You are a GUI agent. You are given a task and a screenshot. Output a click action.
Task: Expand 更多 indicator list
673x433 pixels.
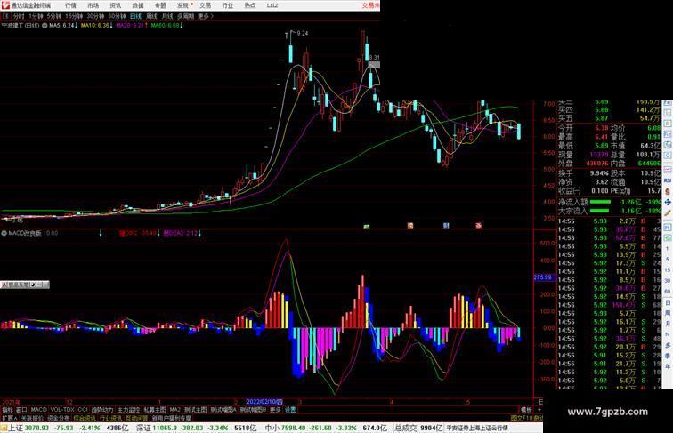[275, 410]
